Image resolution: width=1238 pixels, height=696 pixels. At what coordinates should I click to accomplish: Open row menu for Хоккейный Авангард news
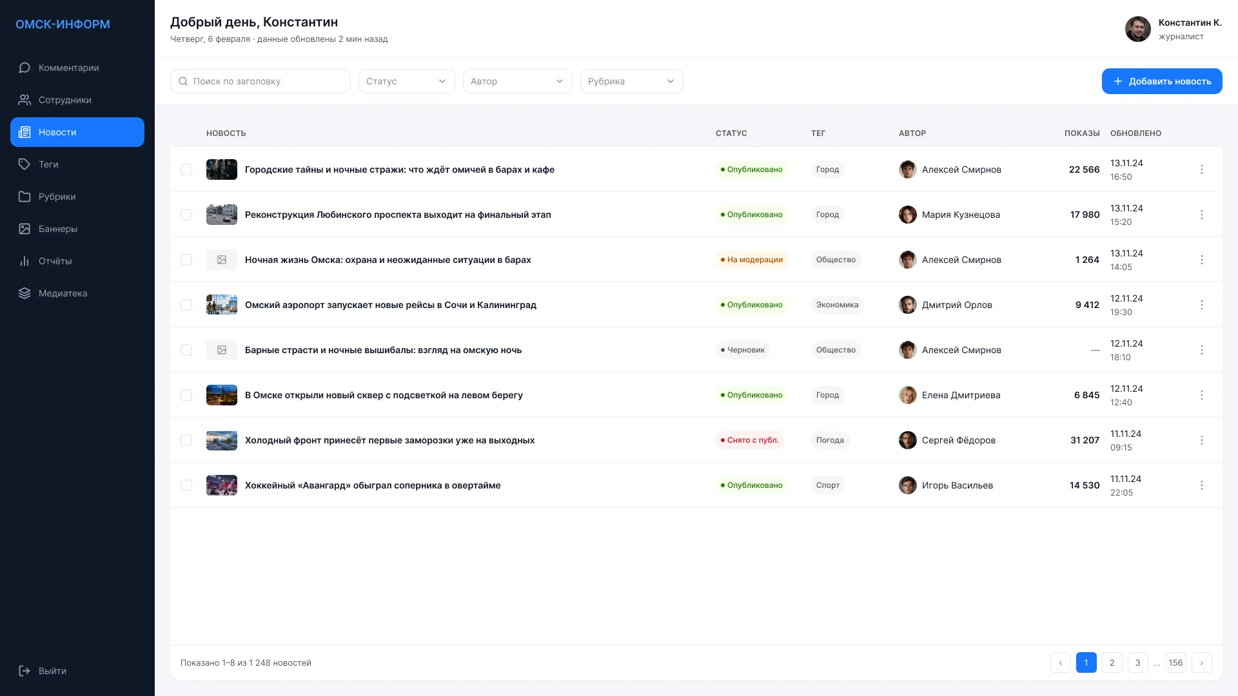1202,485
